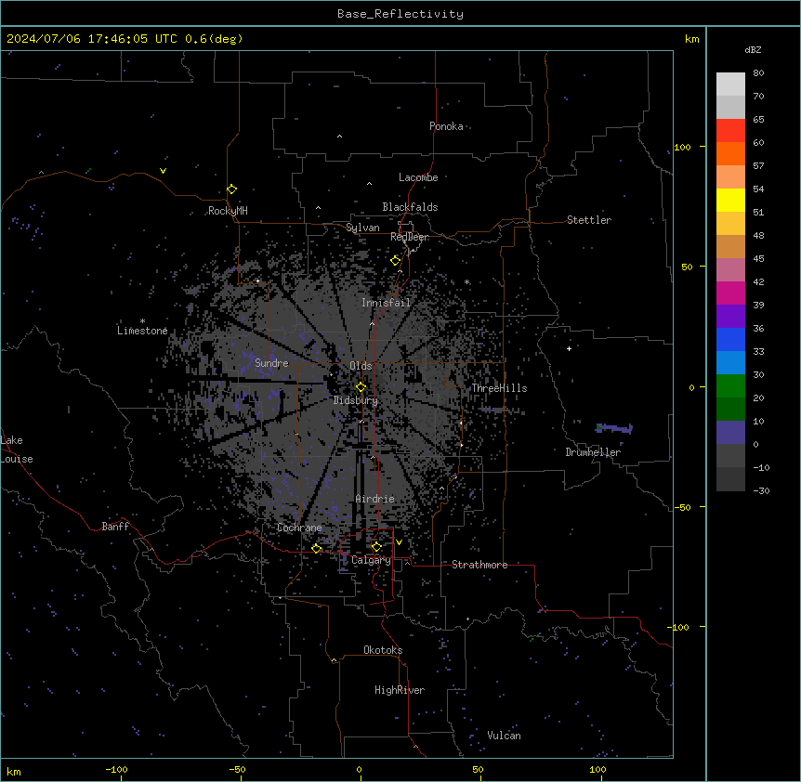
Task: Select the indigo 10–0 dBZ color band
Action: [x=730, y=433]
